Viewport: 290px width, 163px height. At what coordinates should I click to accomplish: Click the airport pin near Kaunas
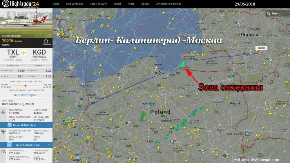tap(250, 51)
